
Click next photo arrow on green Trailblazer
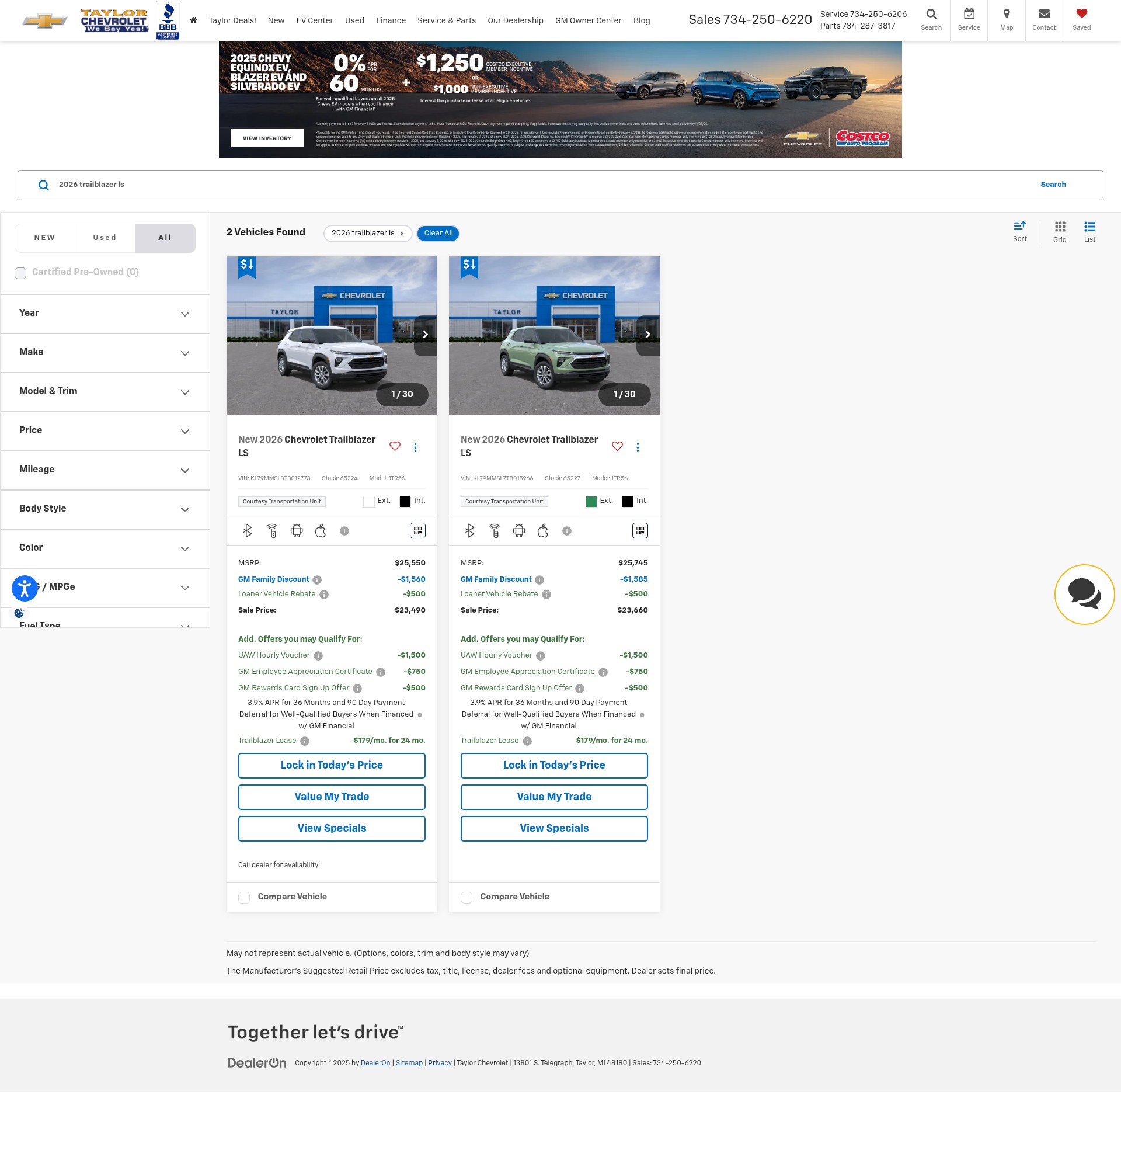click(647, 335)
